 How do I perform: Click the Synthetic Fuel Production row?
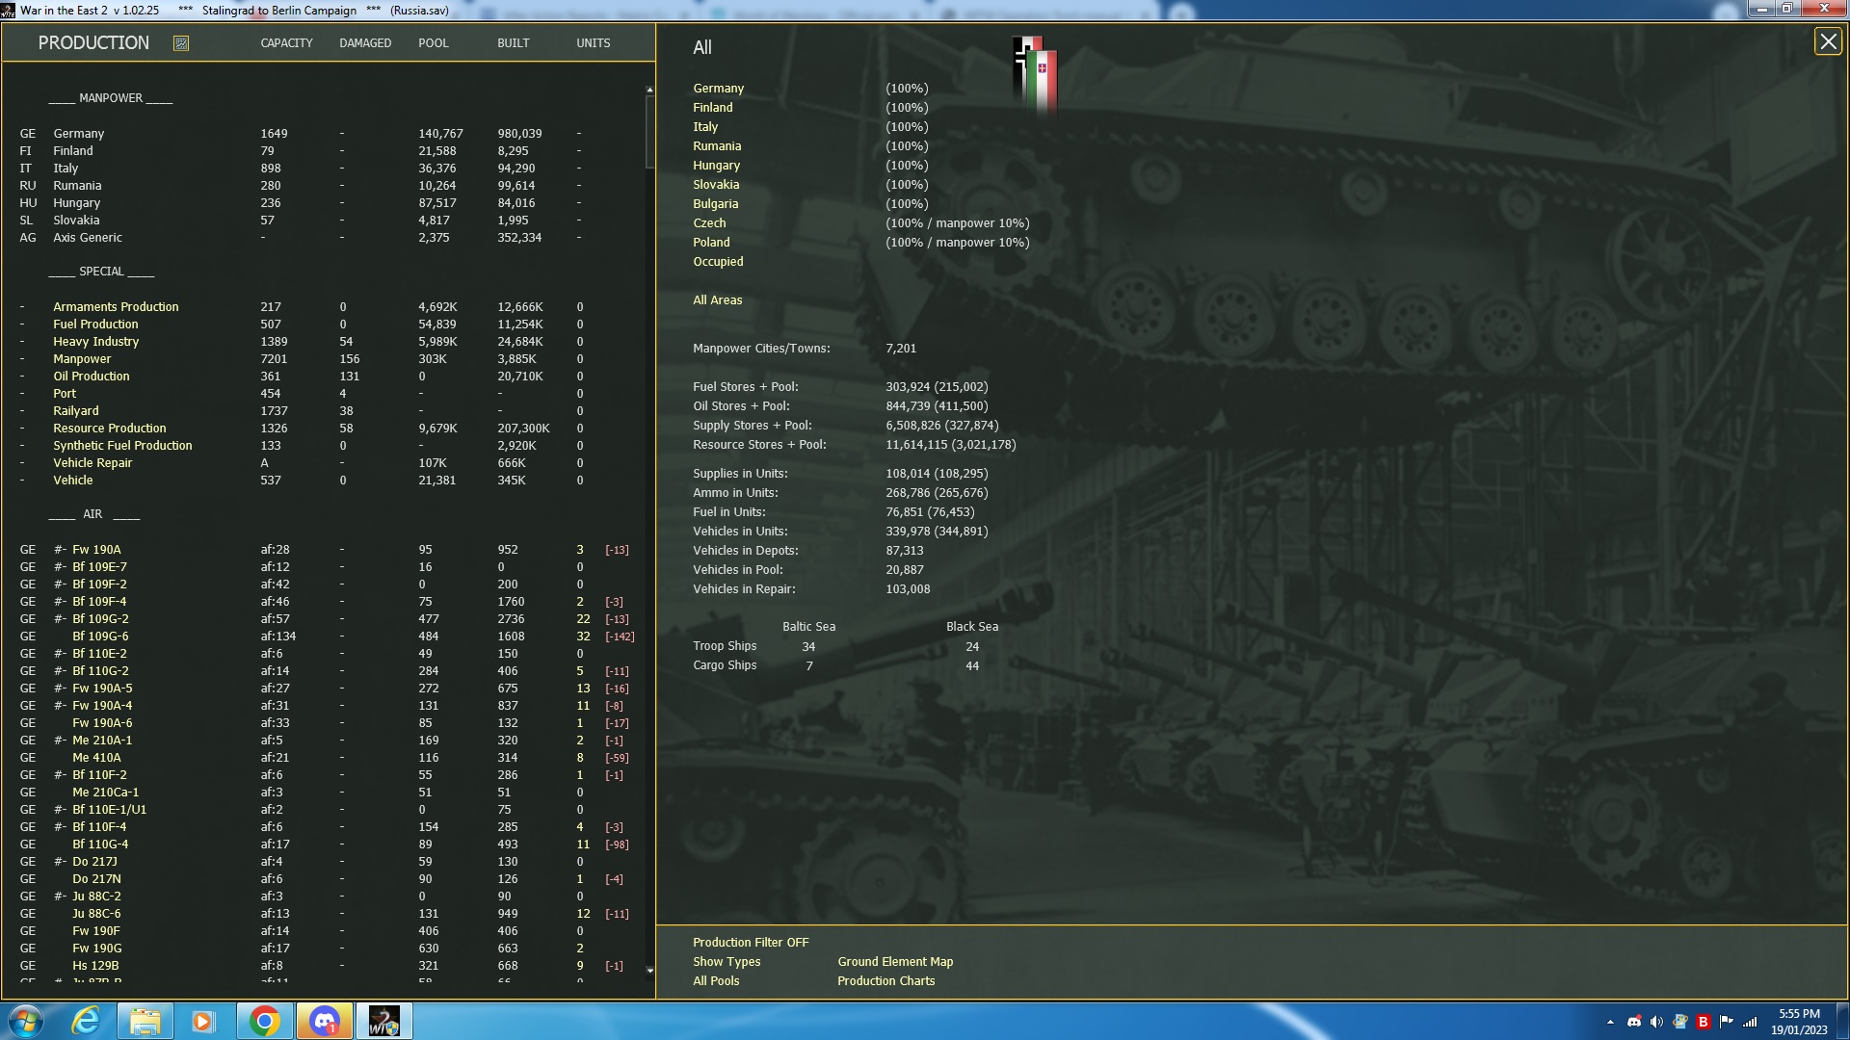pos(122,445)
